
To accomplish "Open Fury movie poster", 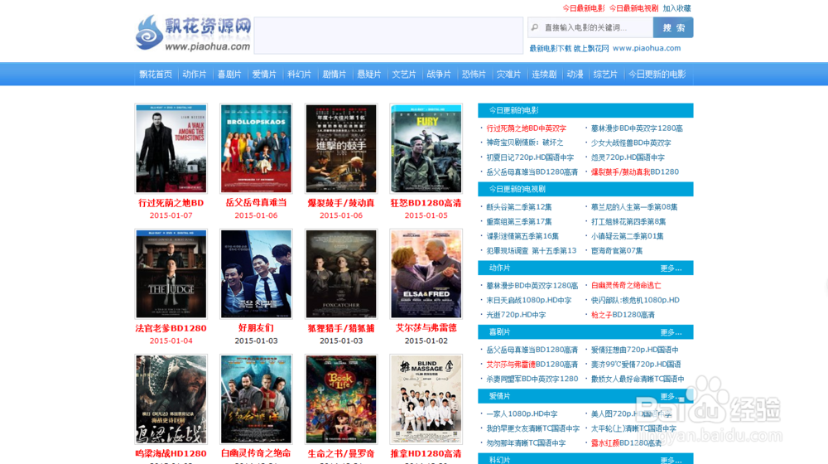I will (426, 148).
